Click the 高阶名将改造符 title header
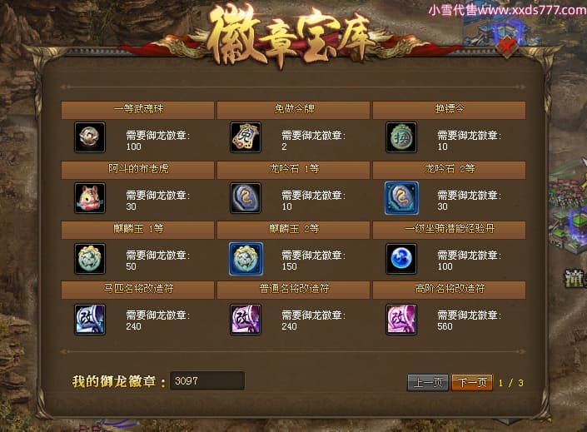This screenshot has height=432, width=587. pos(450,290)
